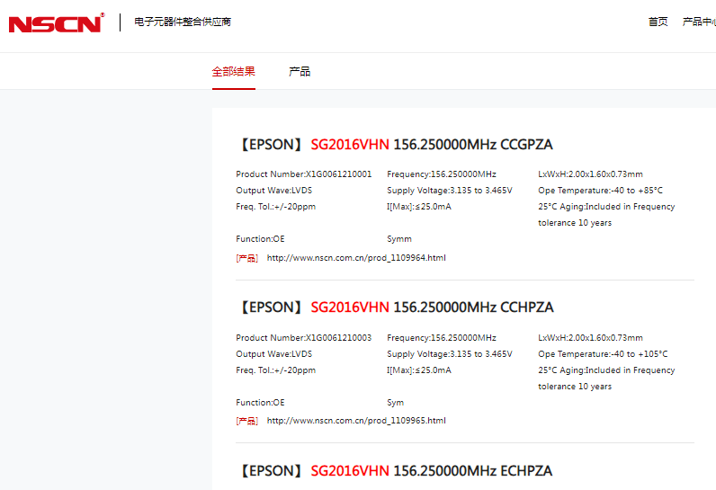The height and width of the screenshot is (490, 716).
Task: Switch to the 全部结果 tab
Action: click(x=233, y=71)
